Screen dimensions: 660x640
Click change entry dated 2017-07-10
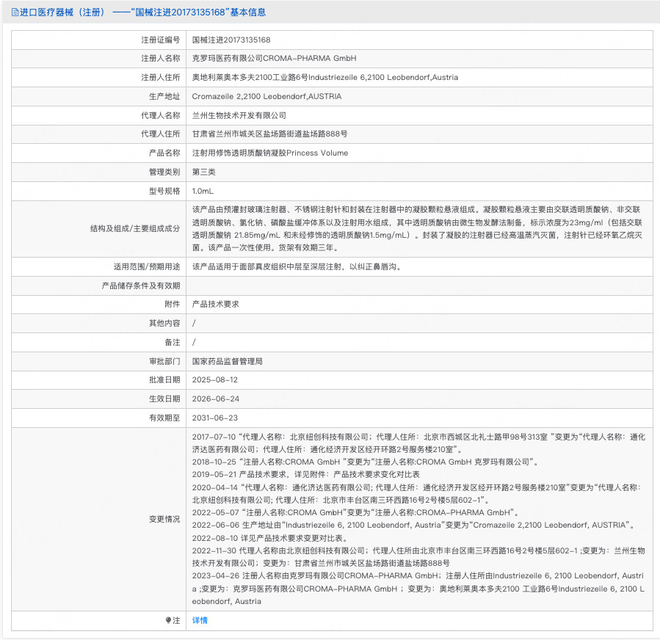pyautogui.click(x=418, y=443)
